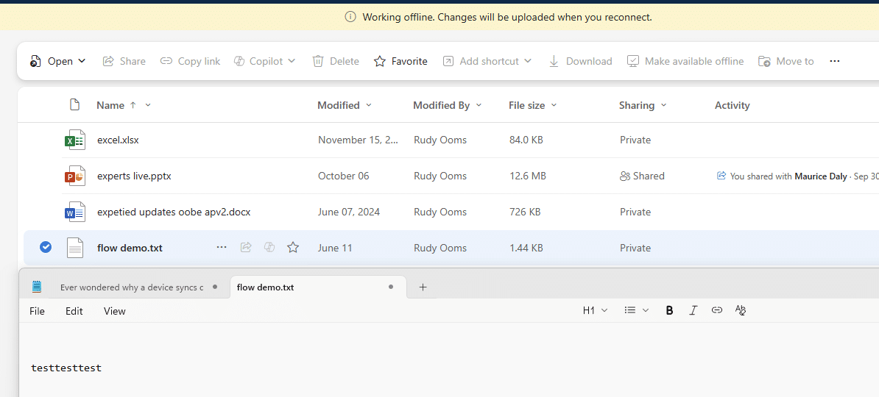Open the toolbar overflow three-dots menu
Viewport: 879px width, 397px height.
[835, 61]
